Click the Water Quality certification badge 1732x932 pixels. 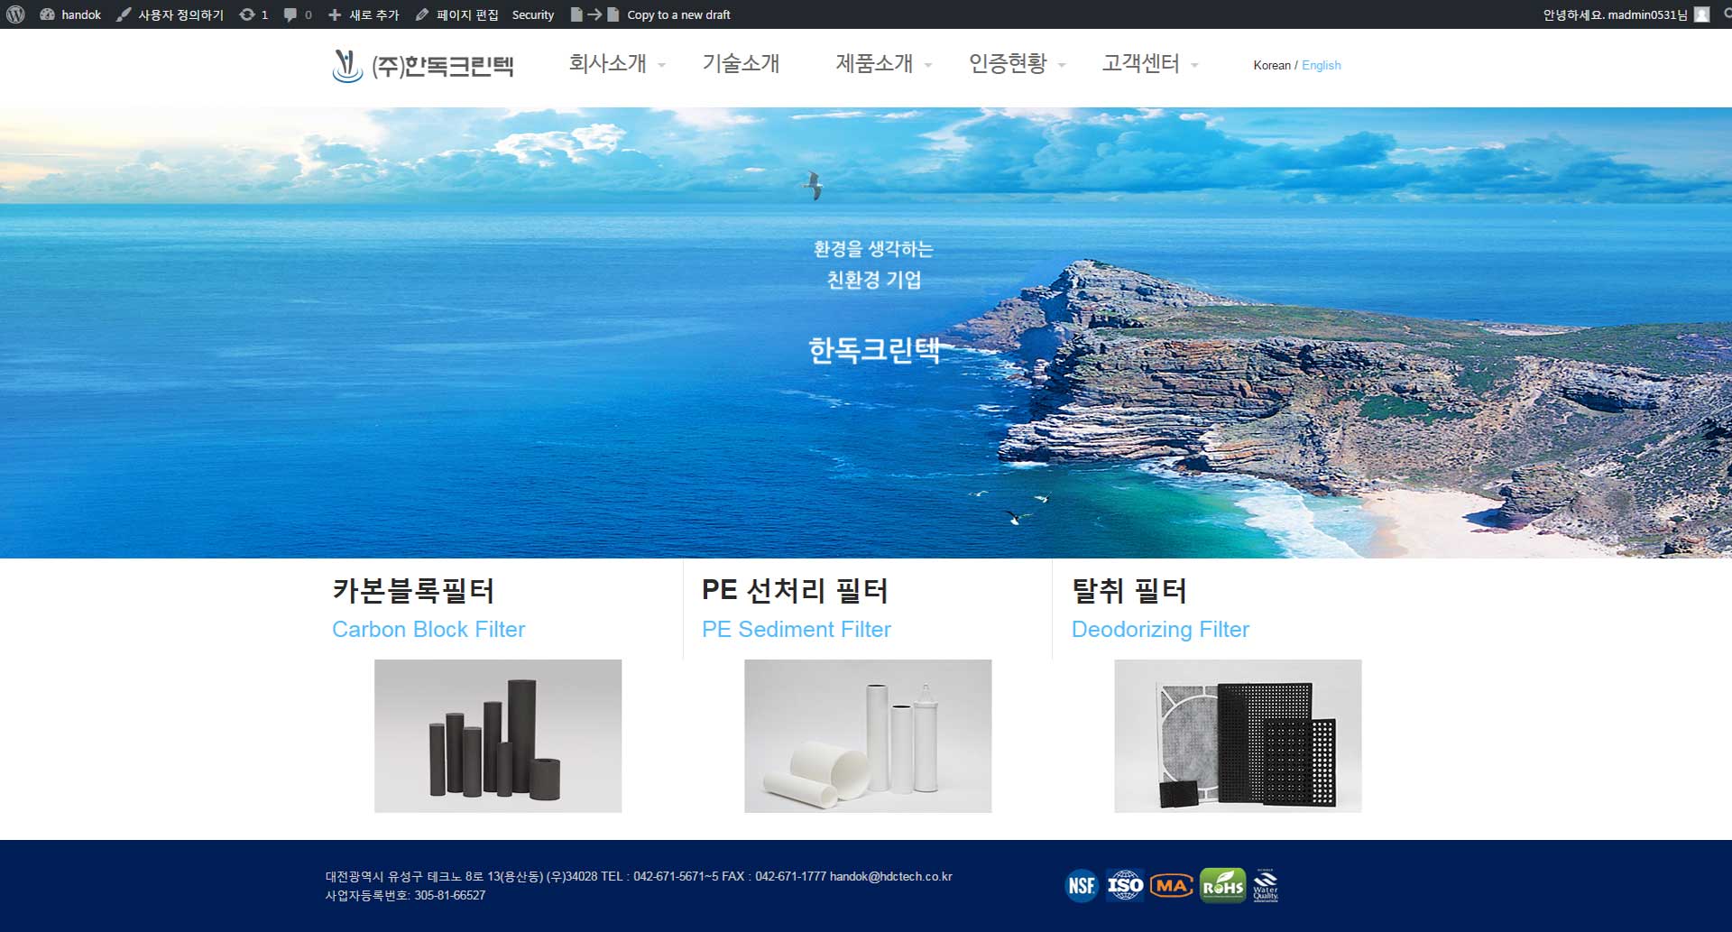pos(1266,885)
